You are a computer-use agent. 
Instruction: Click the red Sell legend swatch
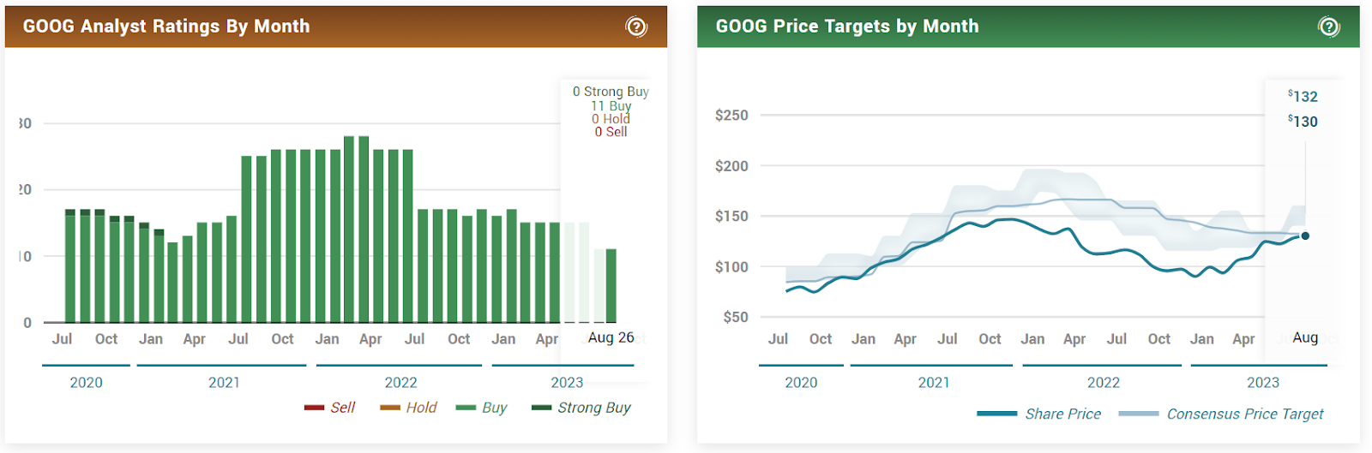(x=314, y=408)
